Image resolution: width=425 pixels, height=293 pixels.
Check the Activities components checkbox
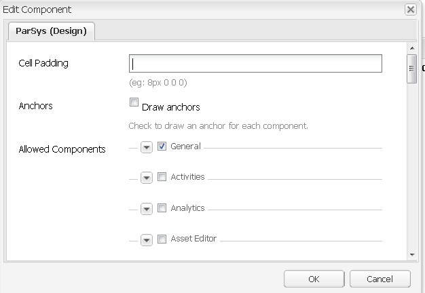pyautogui.click(x=162, y=177)
